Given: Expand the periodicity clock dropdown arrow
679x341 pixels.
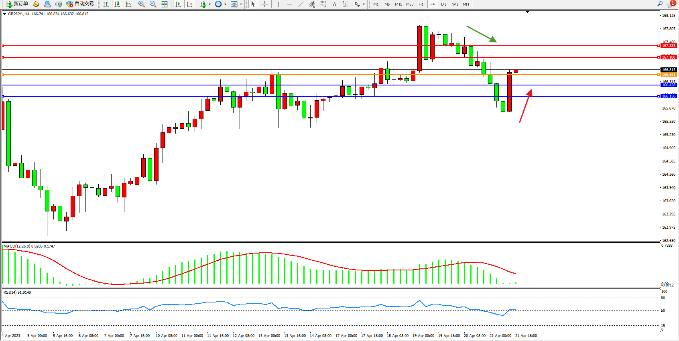Looking at the screenshot, I should click(x=225, y=4).
